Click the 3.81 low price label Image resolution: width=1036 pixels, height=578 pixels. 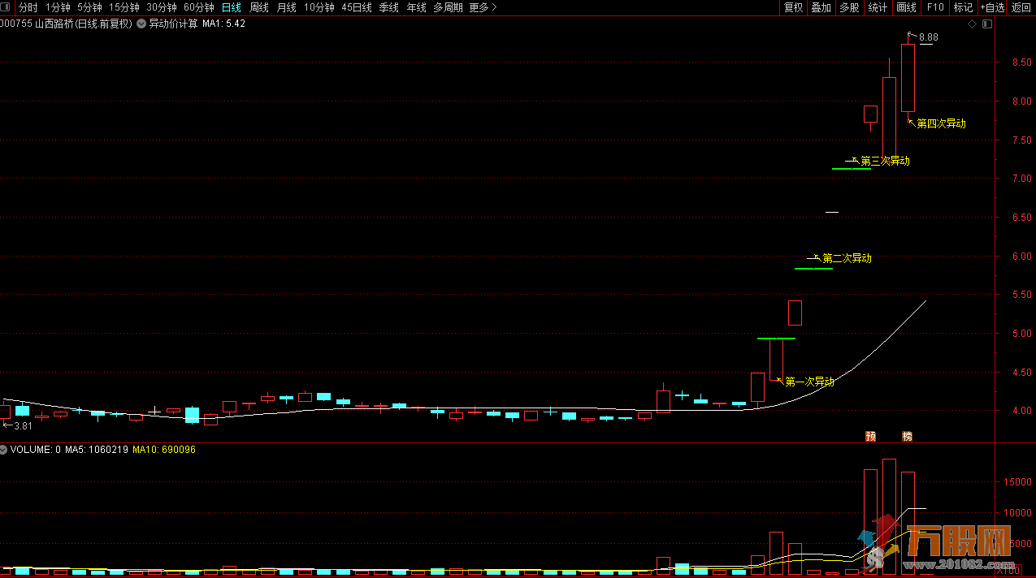pyautogui.click(x=23, y=425)
